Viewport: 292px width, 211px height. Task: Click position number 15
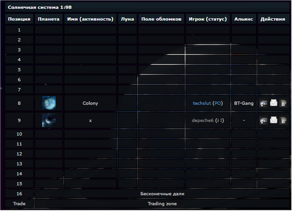(19, 184)
